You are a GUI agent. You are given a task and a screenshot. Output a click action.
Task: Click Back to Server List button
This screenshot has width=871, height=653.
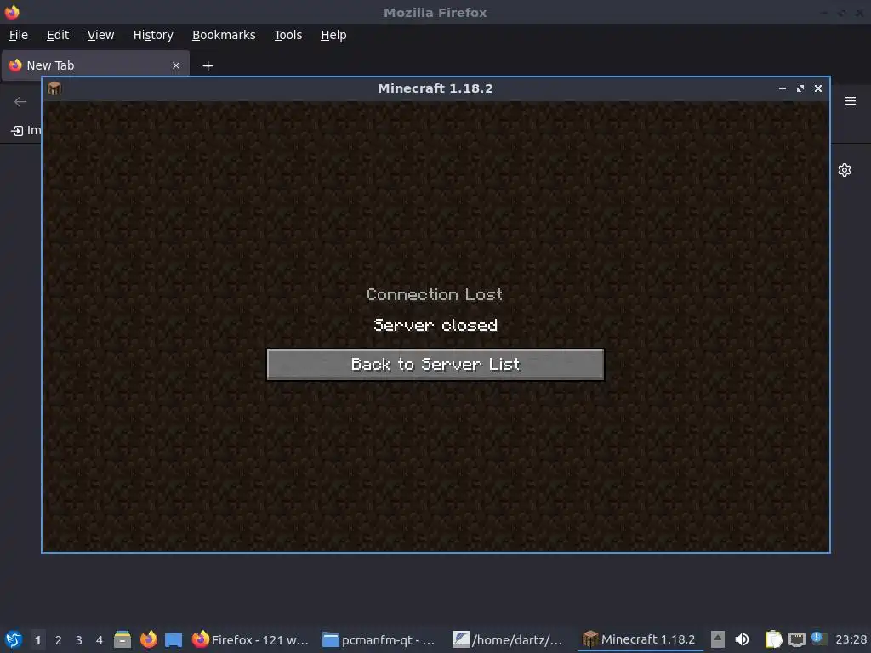point(435,364)
